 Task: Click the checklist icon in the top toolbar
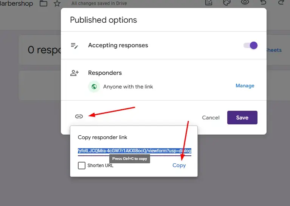209,3
